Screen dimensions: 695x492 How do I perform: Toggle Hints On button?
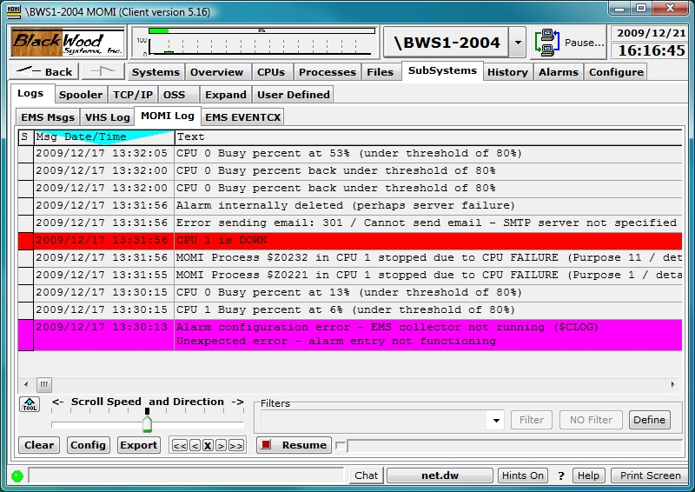point(523,475)
